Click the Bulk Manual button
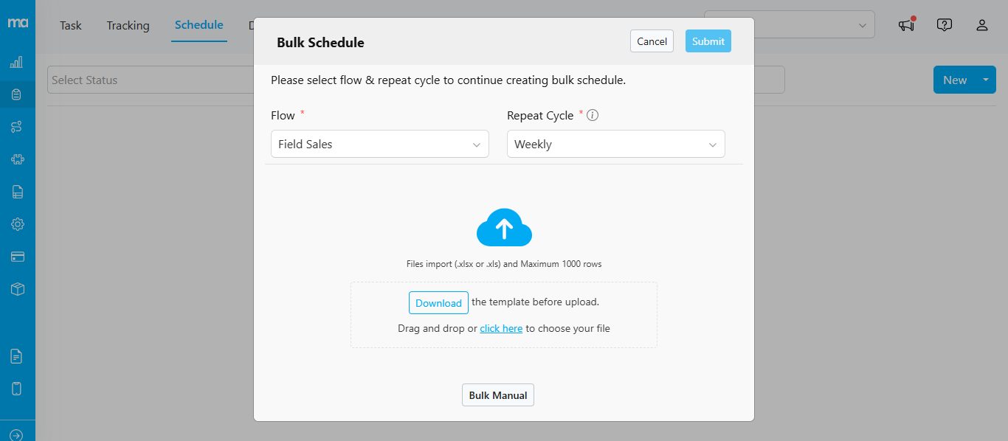1008x441 pixels. pyautogui.click(x=498, y=395)
